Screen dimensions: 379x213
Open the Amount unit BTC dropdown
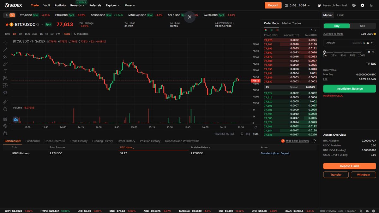coord(368,43)
